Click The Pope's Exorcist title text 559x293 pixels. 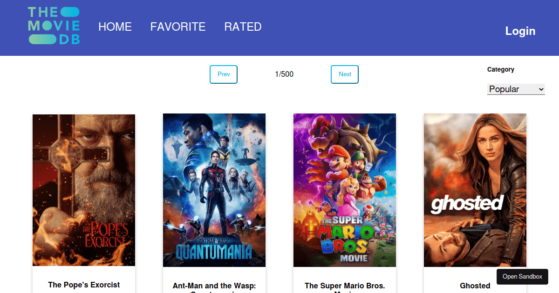coord(84,285)
